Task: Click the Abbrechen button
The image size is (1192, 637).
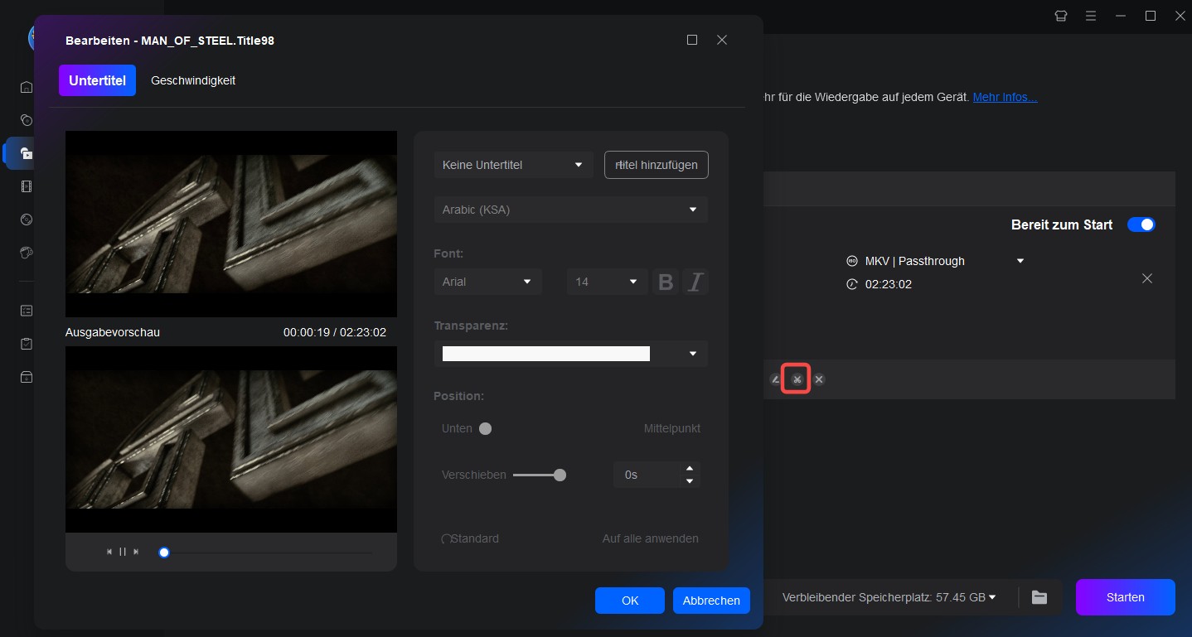Action: (712, 601)
